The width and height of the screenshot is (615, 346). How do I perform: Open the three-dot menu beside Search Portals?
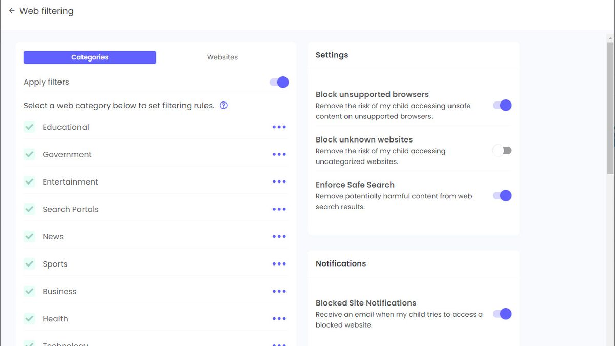[x=279, y=209]
